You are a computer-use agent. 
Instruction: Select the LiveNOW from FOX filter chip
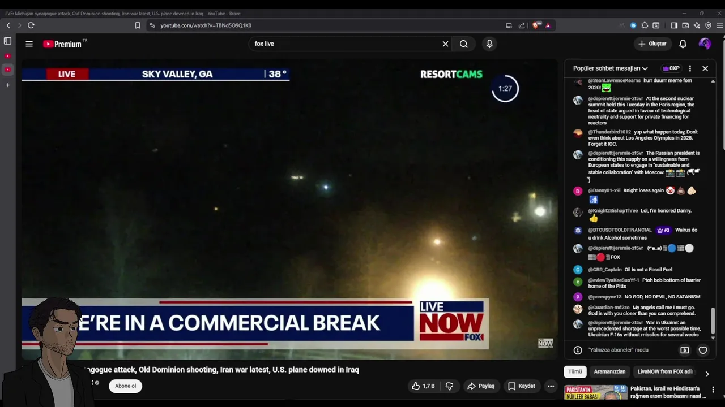(664, 371)
